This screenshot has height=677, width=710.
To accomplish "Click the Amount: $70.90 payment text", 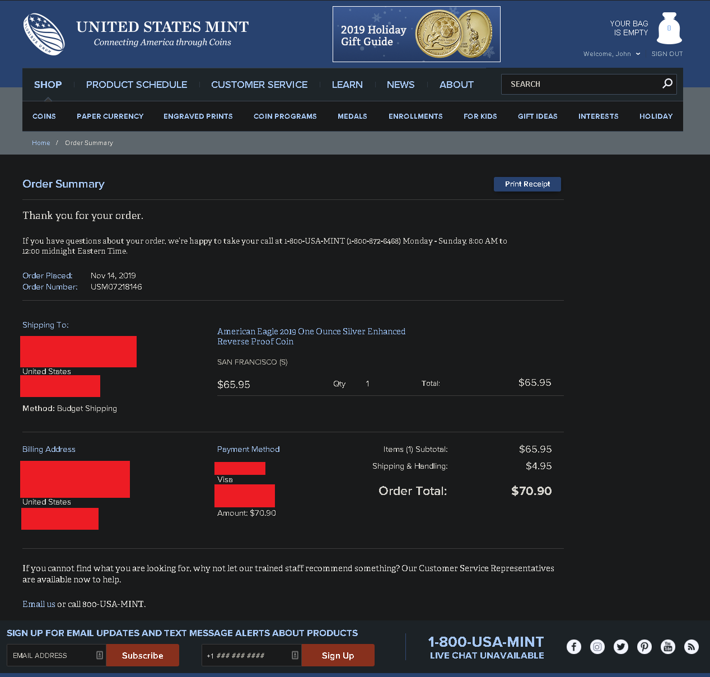I will (246, 513).
